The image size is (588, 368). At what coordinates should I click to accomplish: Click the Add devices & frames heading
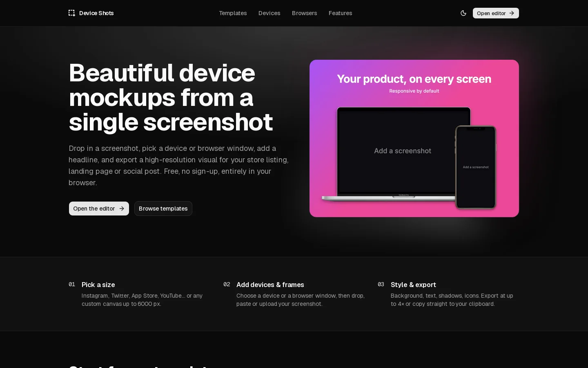270,285
